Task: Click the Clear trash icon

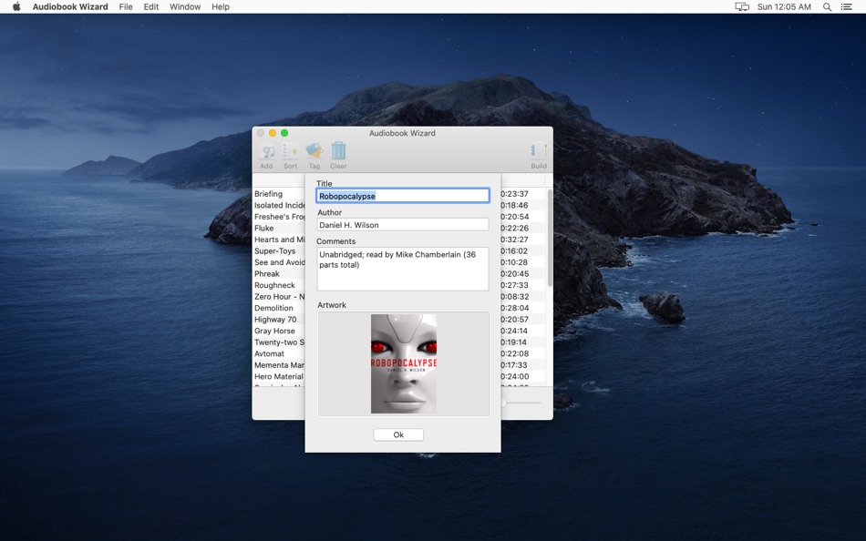Action: coord(338,155)
